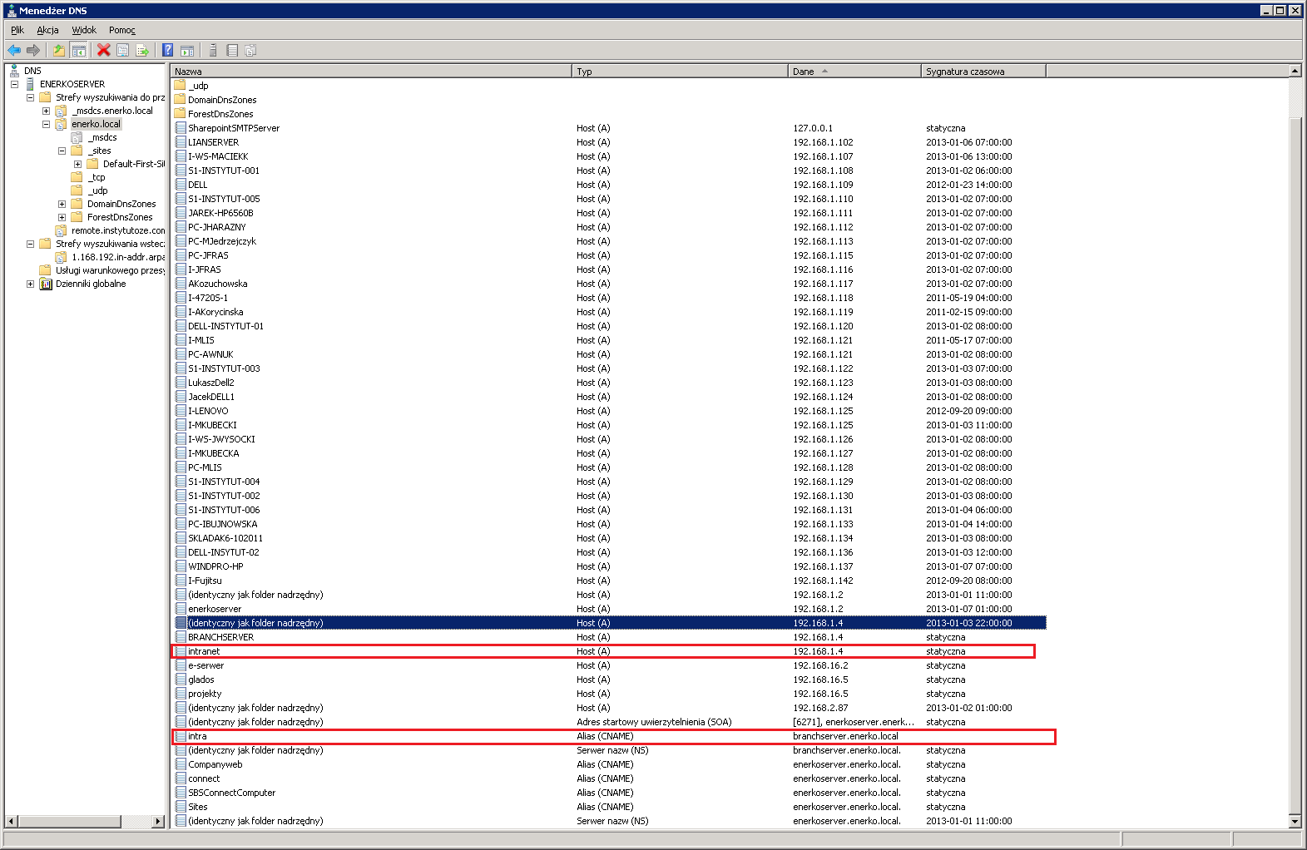Collapse the _sites folder node
The image size is (1307, 850).
(62, 151)
